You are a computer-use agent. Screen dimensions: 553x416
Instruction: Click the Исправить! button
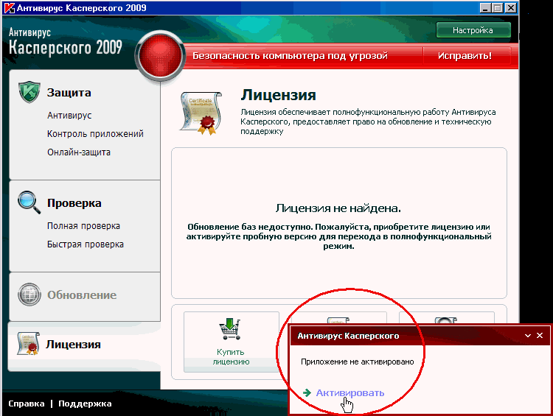point(465,56)
